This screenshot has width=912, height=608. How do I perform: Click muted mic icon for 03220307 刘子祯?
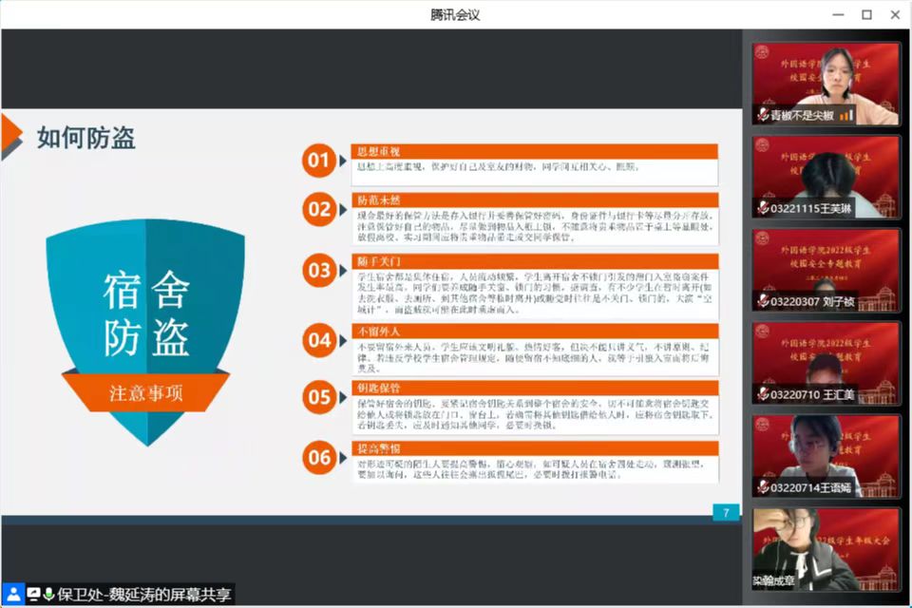tap(763, 301)
